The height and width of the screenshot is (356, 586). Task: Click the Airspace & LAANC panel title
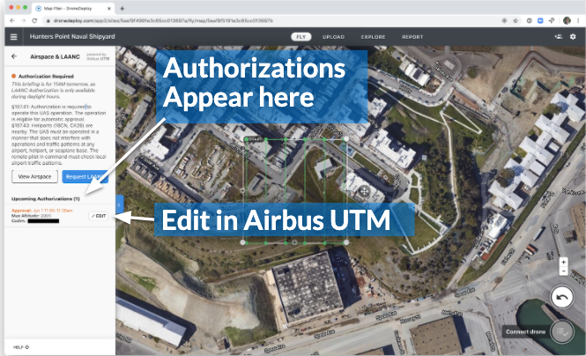(x=55, y=56)
